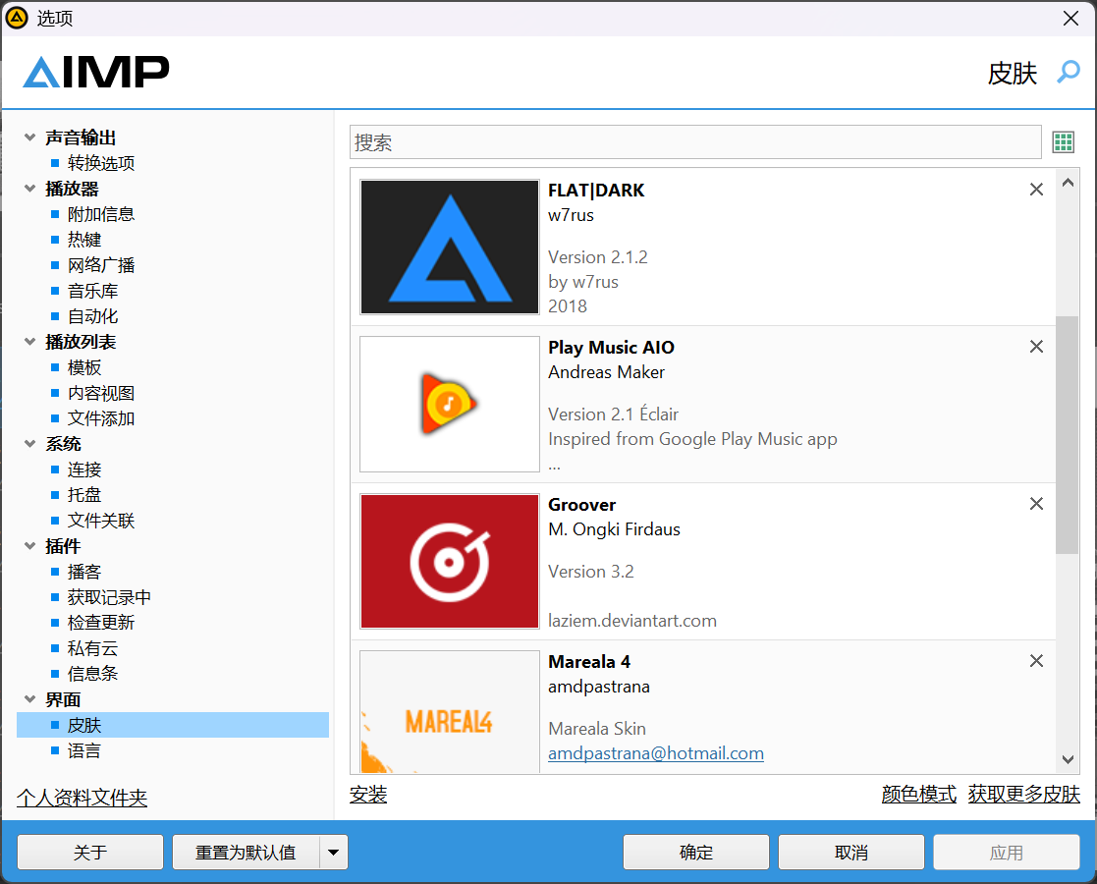Select 音乐库 in the settings tree
This screenshot has height=884, width=1097.
click(x=92, y=292)
